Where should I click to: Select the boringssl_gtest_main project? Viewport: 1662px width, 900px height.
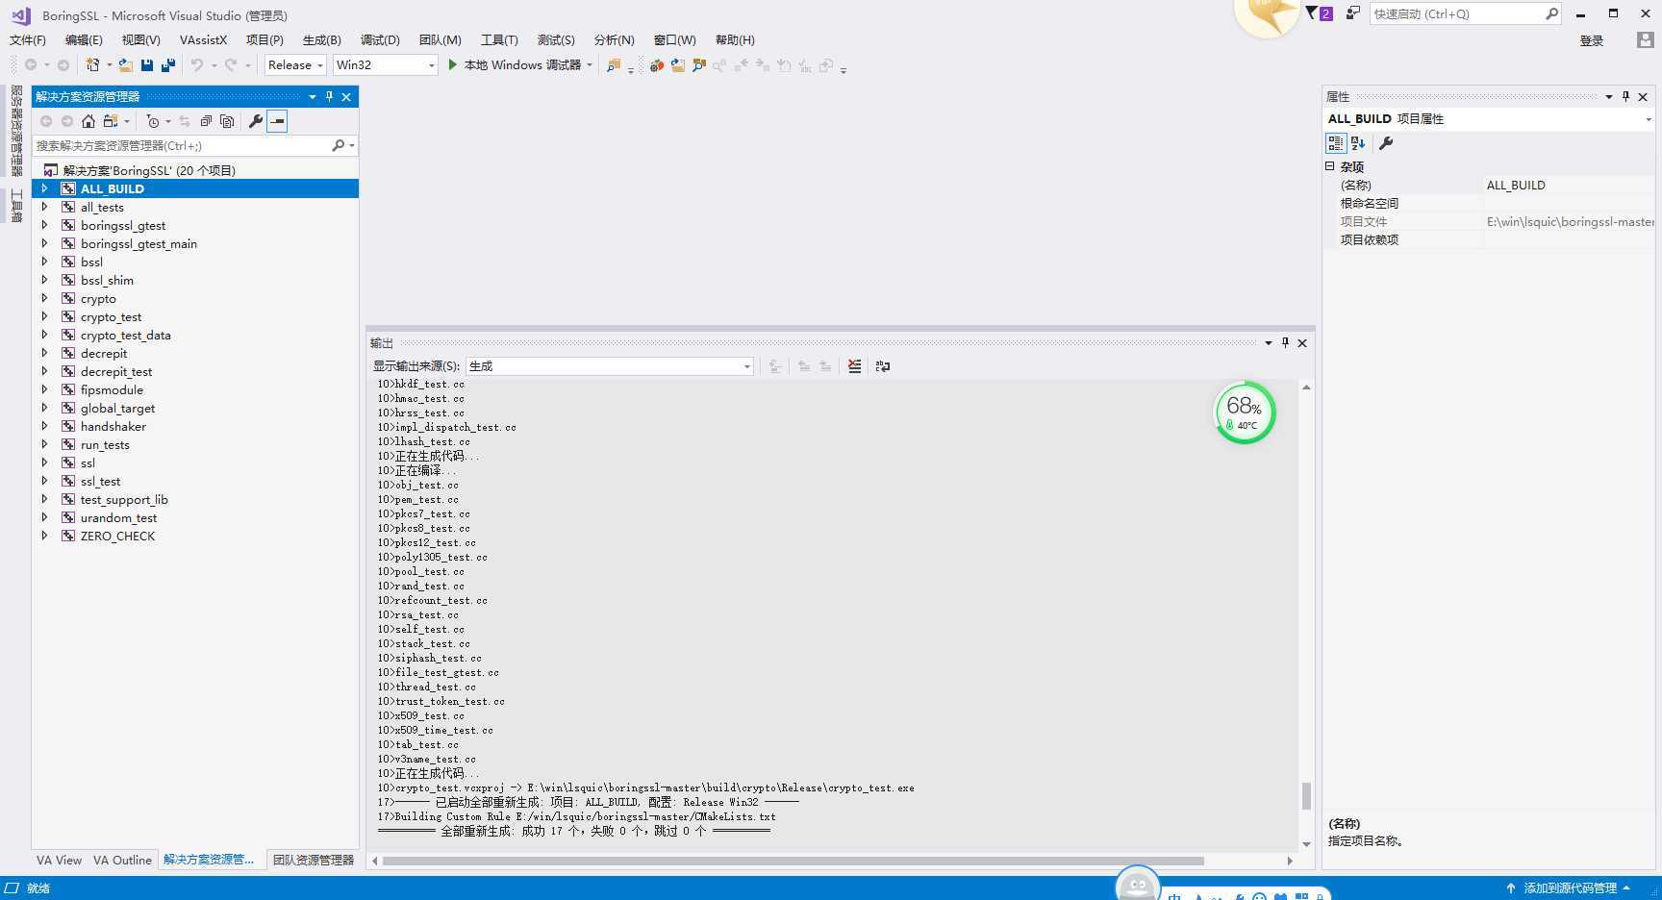coord(138,243)
